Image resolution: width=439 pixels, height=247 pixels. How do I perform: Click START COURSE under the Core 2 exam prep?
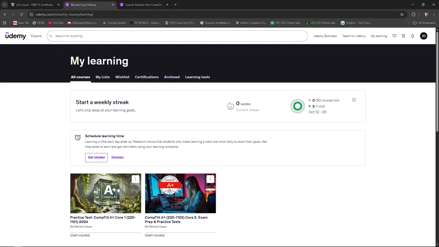click(155, 236)
